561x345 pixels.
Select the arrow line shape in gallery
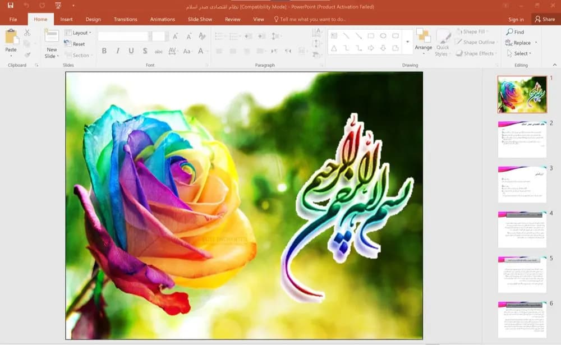click(358, 36)
